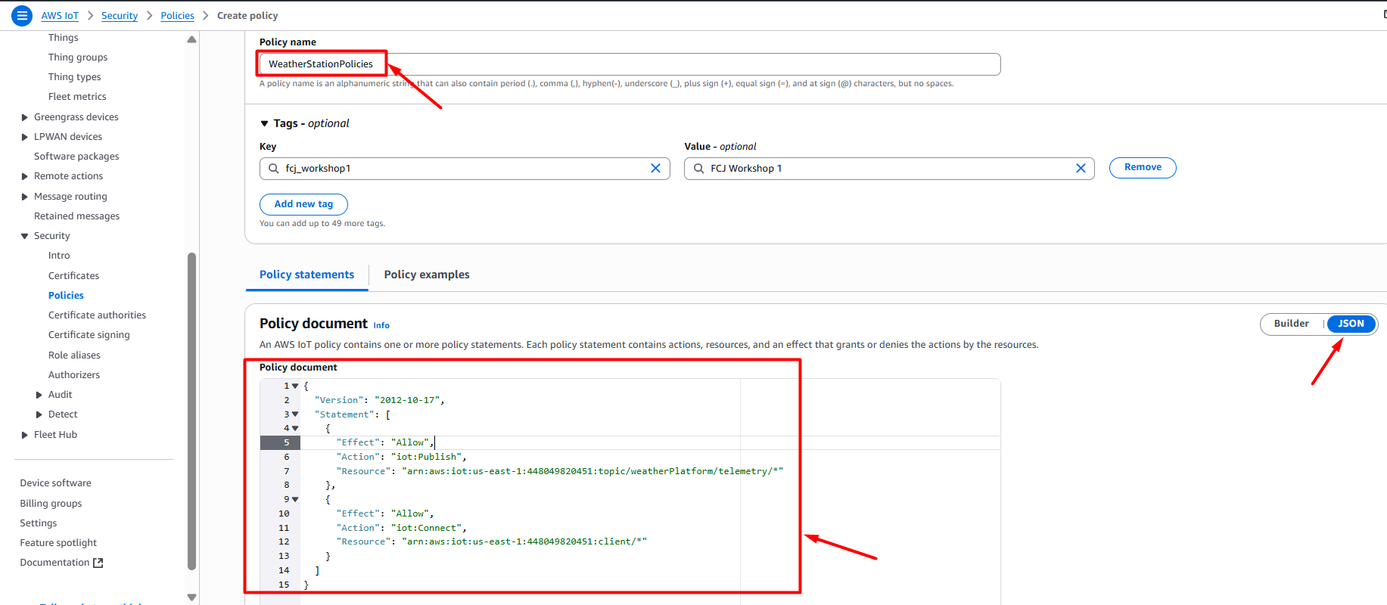Collapse the Security sidebar section

tap(25, 236)
